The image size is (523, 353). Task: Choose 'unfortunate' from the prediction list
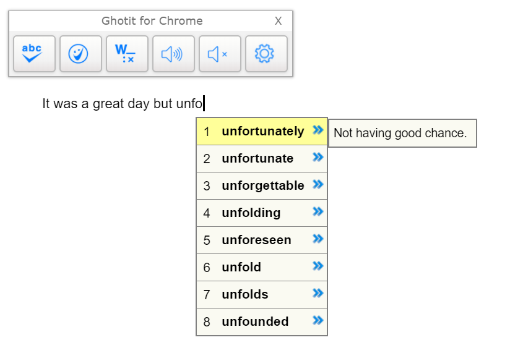tap(257, 158)
